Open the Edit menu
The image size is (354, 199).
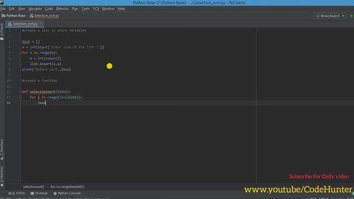point(12,9)
